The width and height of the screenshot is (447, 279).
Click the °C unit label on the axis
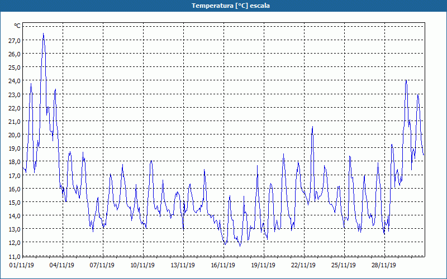[17, 26]
